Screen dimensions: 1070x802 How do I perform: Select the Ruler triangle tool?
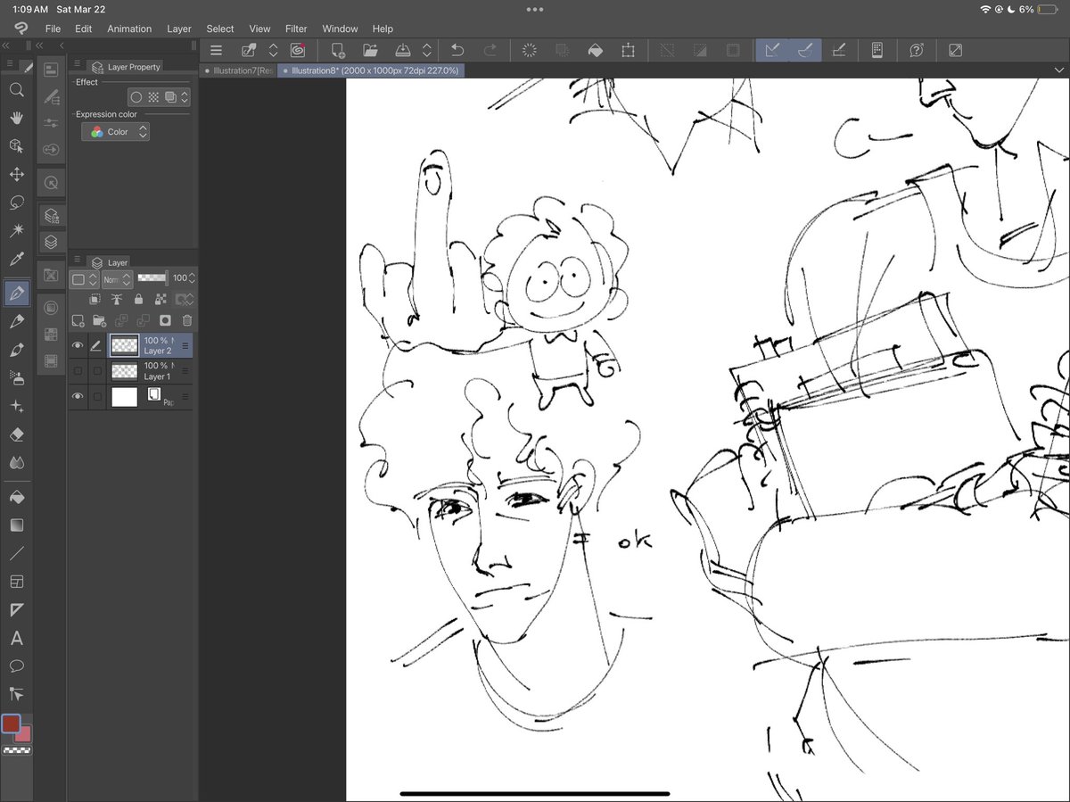[x=16, y=610]
